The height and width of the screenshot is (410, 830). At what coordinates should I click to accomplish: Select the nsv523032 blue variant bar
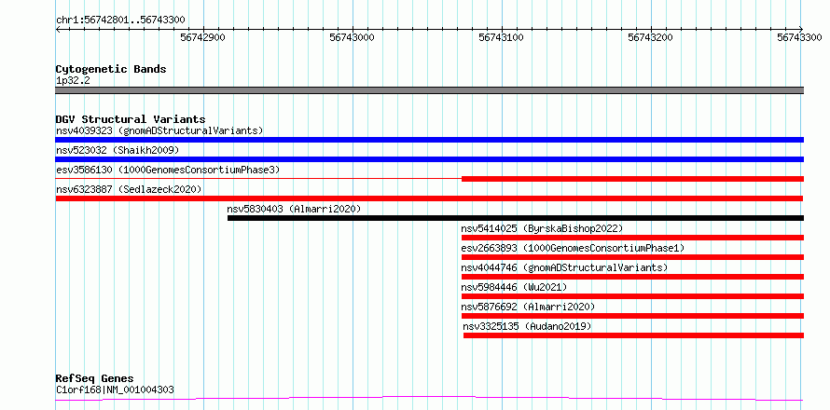pyautogui.click(x=429, y=159)
